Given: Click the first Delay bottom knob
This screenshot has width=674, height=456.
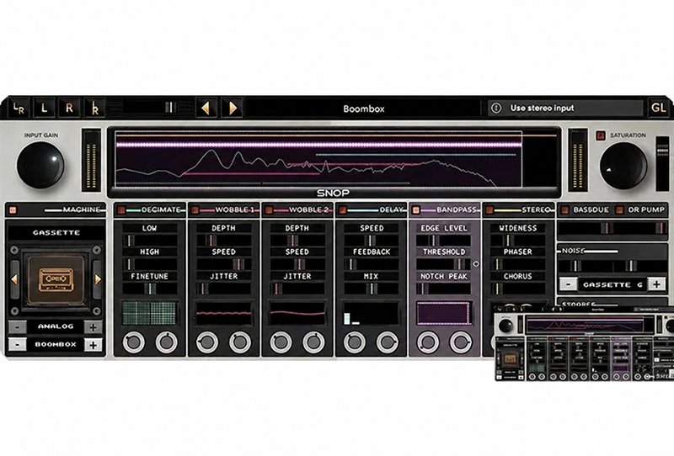Looking at the screenshot, I should [x=355, y=342].
